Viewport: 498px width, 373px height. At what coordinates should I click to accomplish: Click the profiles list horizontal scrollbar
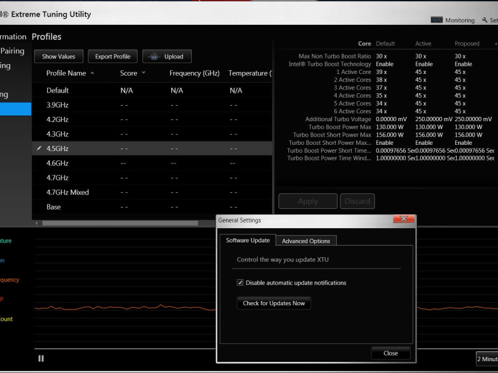coord(120,223)
